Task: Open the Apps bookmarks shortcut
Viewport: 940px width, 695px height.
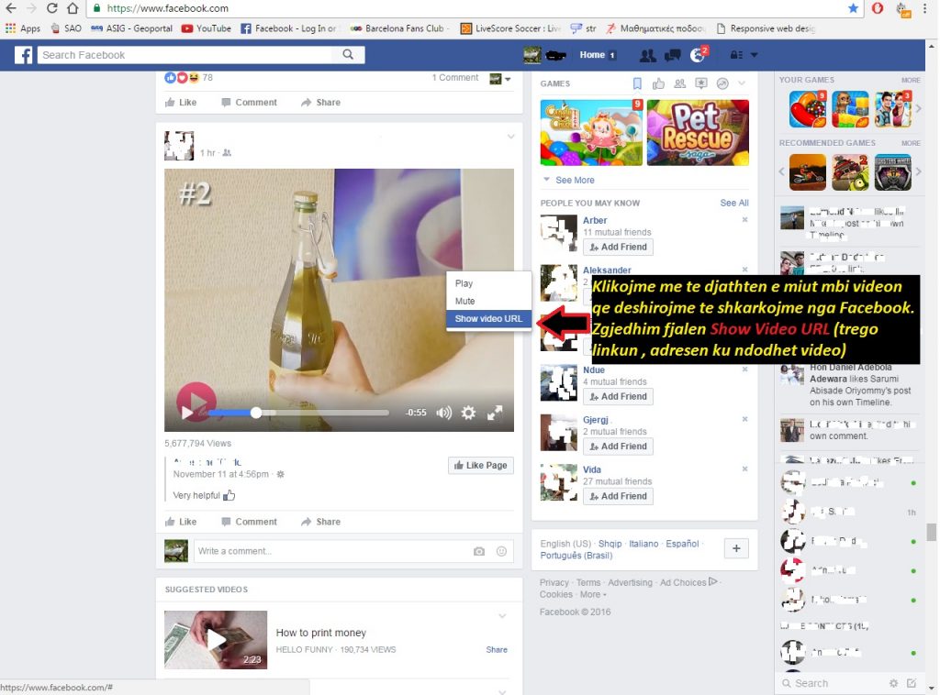Action: tap(23, 28)
